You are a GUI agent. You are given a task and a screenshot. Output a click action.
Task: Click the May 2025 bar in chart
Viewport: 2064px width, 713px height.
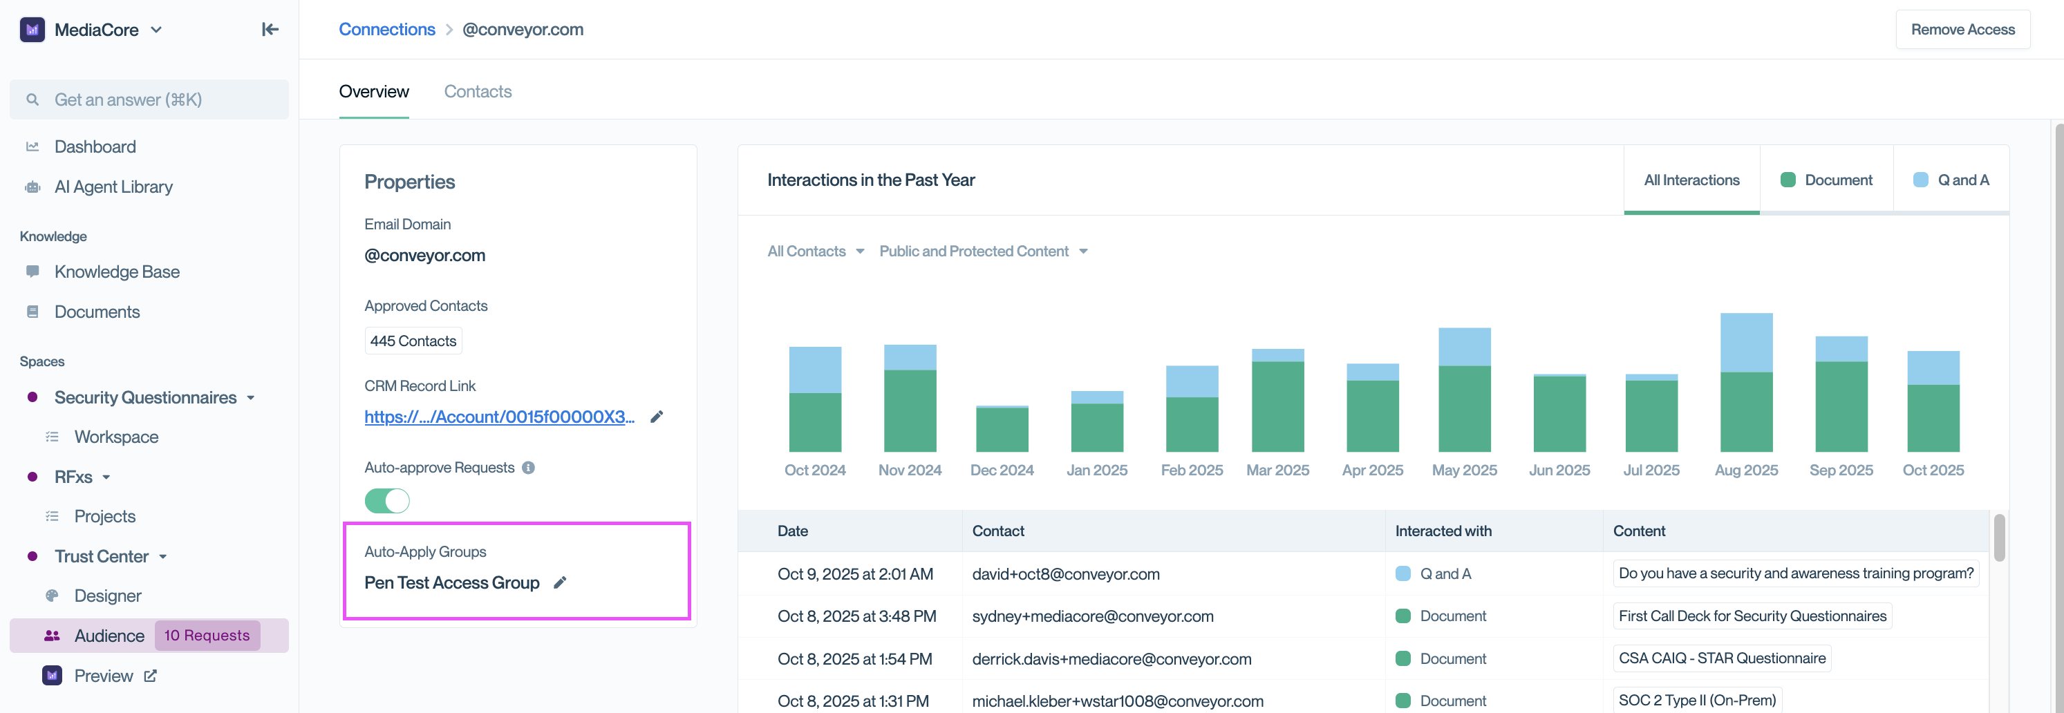pos(1465,390)
